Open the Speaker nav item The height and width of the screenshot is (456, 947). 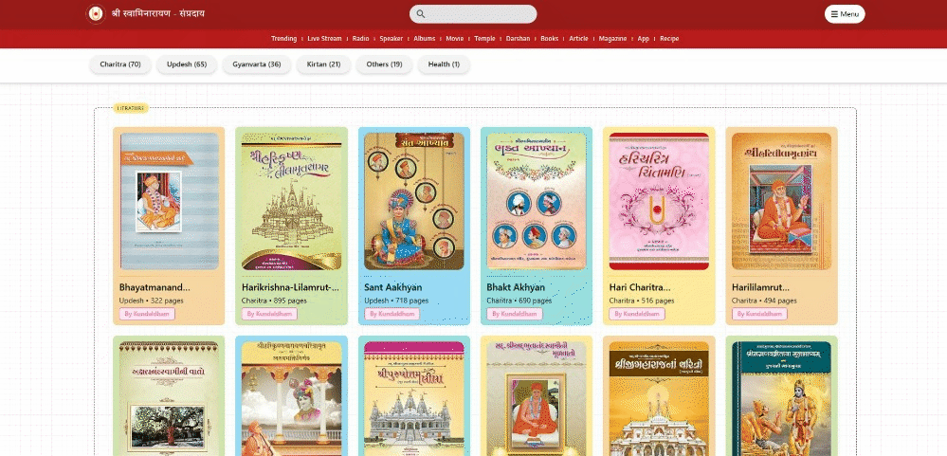coord(392,39)
